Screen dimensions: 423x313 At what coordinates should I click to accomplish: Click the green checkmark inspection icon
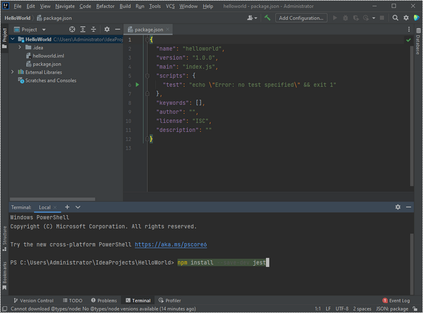408,40
